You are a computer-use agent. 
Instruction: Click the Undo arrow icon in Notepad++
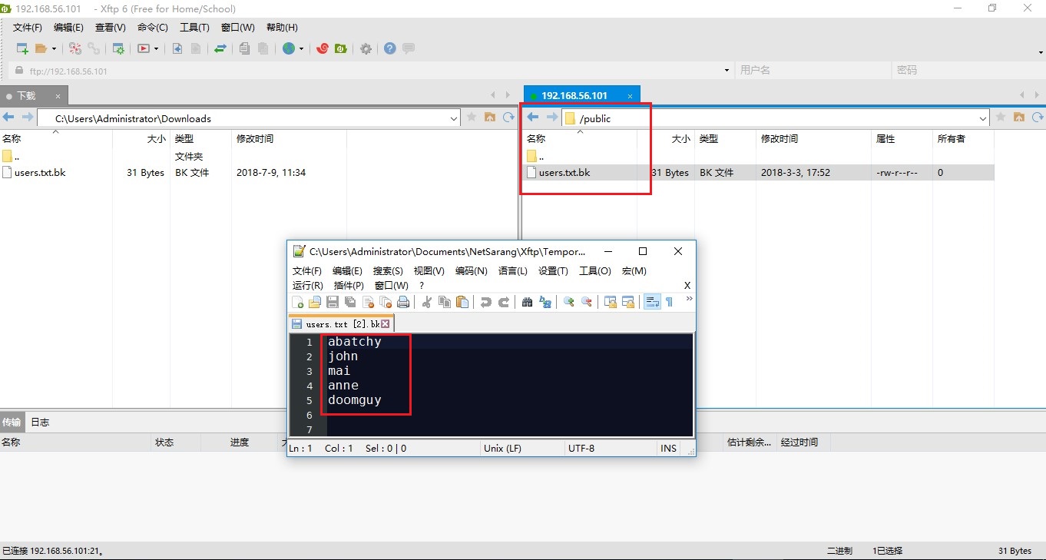[486, 302]
